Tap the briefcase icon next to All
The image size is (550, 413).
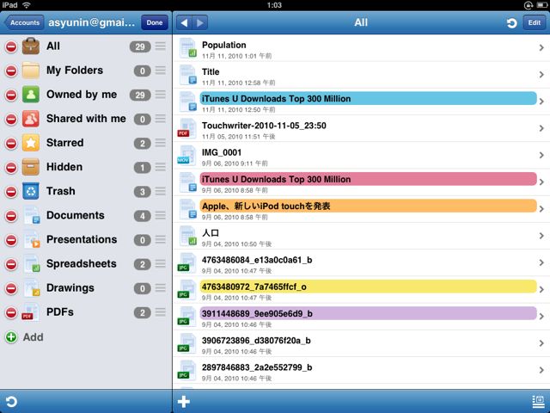click(31, 46)
